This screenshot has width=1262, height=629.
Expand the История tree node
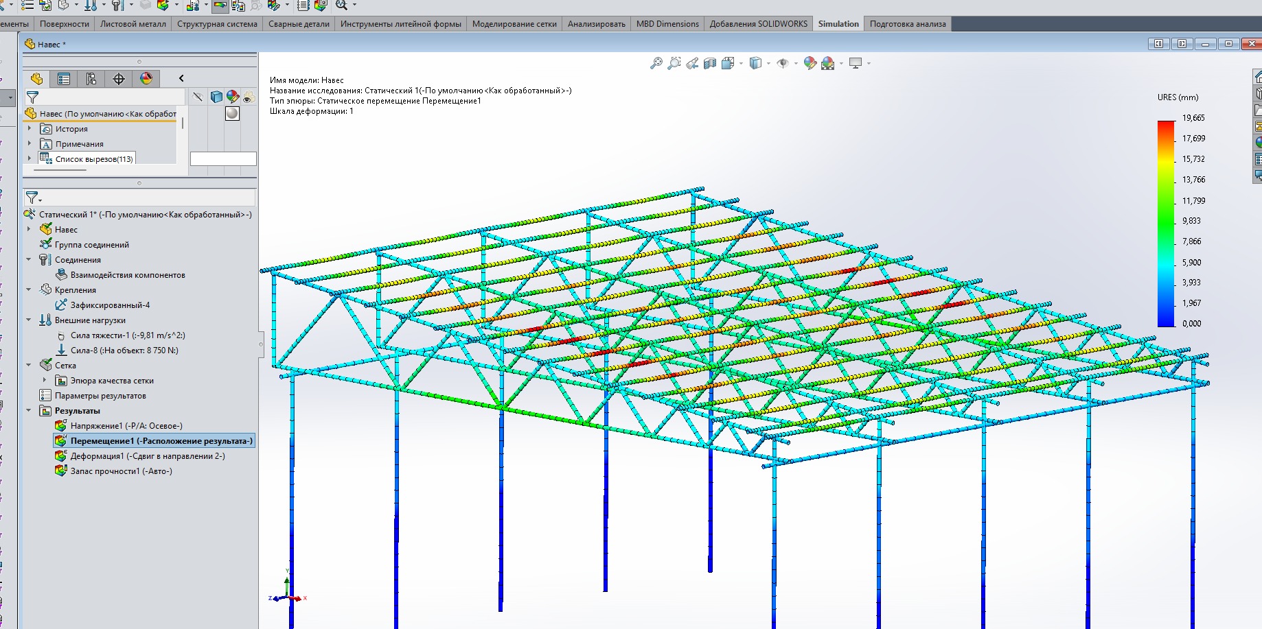click(x=30, y=128)
